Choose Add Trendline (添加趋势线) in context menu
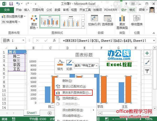 tap(76, 116)
